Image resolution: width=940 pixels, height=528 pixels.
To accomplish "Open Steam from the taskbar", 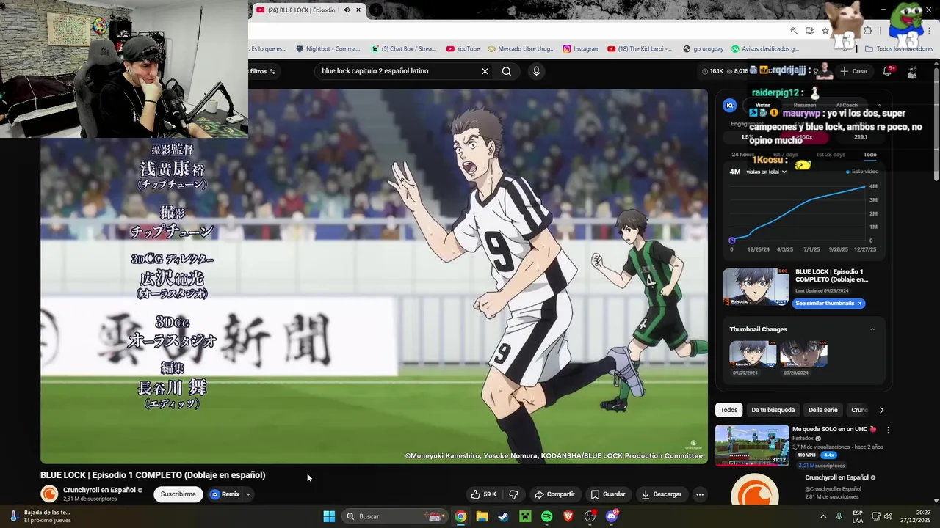I will point(503,516).
